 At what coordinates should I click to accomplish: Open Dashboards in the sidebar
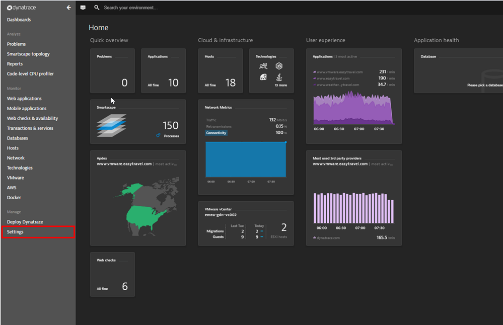tap(19, 20)
